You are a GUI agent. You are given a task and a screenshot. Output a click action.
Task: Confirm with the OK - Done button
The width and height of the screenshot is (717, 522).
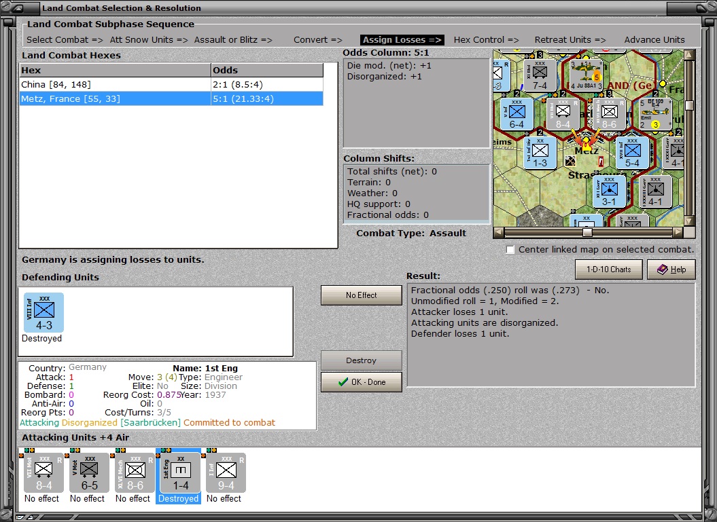pos(362,382)
